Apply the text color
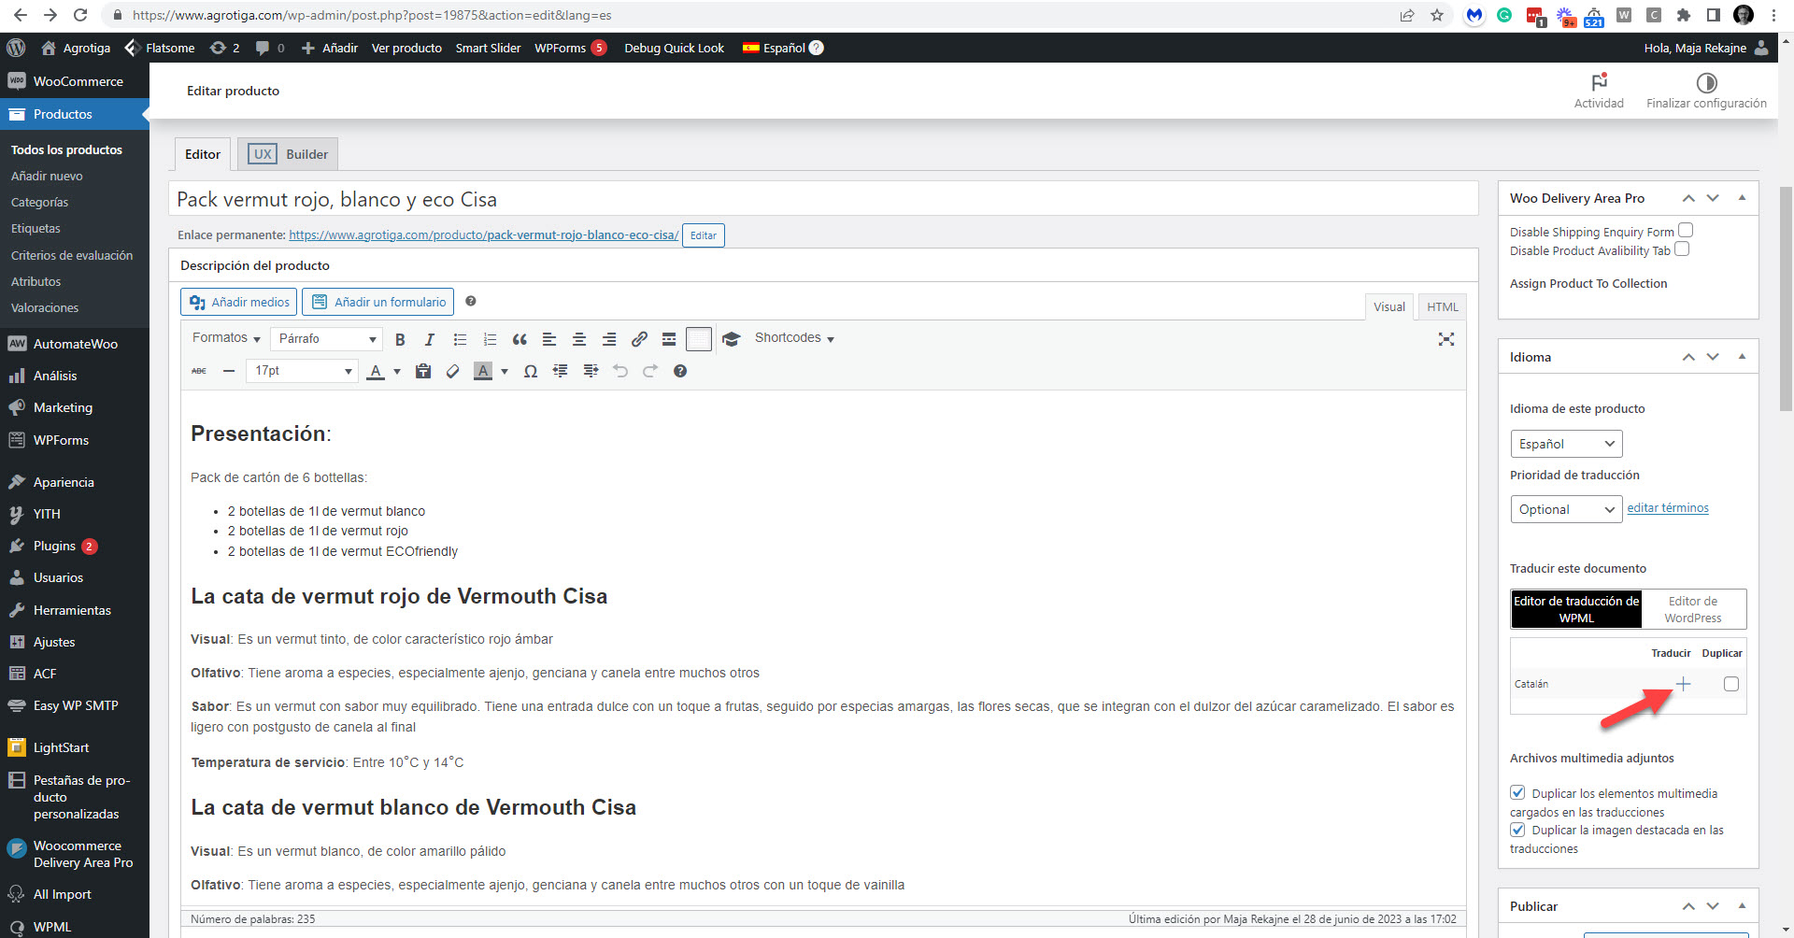Screen dimensions: 1794x938 point(376,371)
